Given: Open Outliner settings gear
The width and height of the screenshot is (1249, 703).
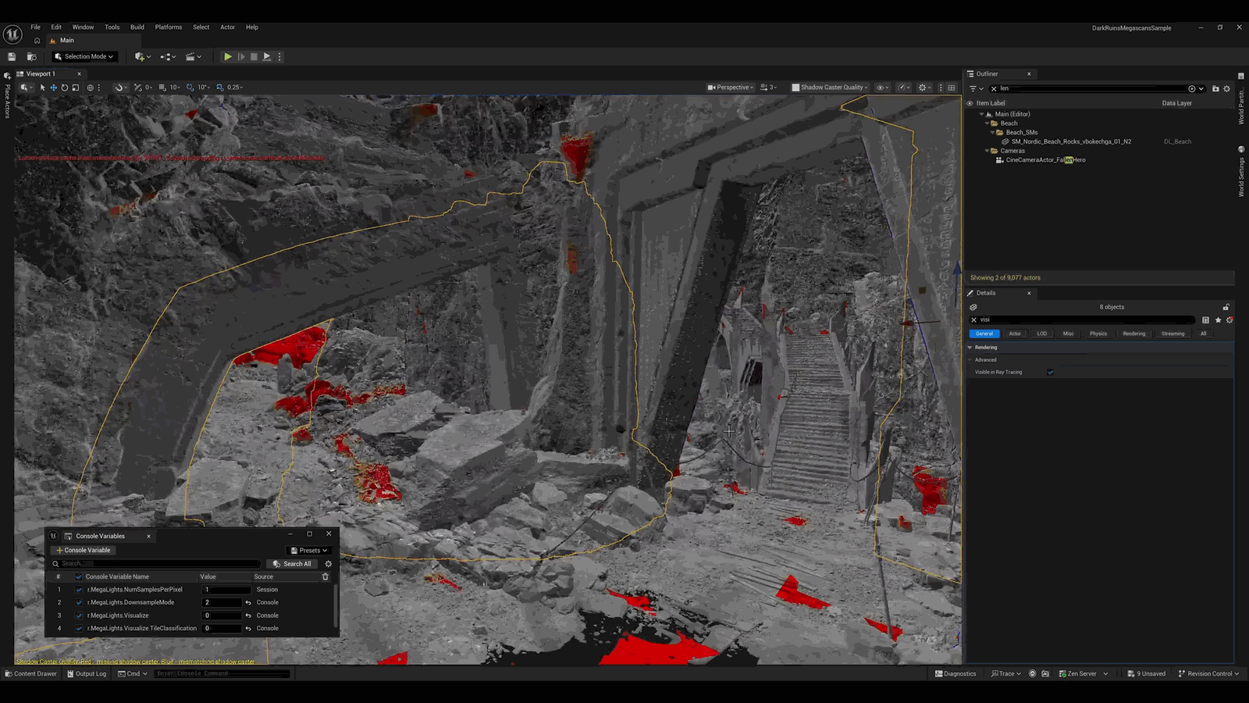Looking at the screenshot, I should [x=1226, y=88].
